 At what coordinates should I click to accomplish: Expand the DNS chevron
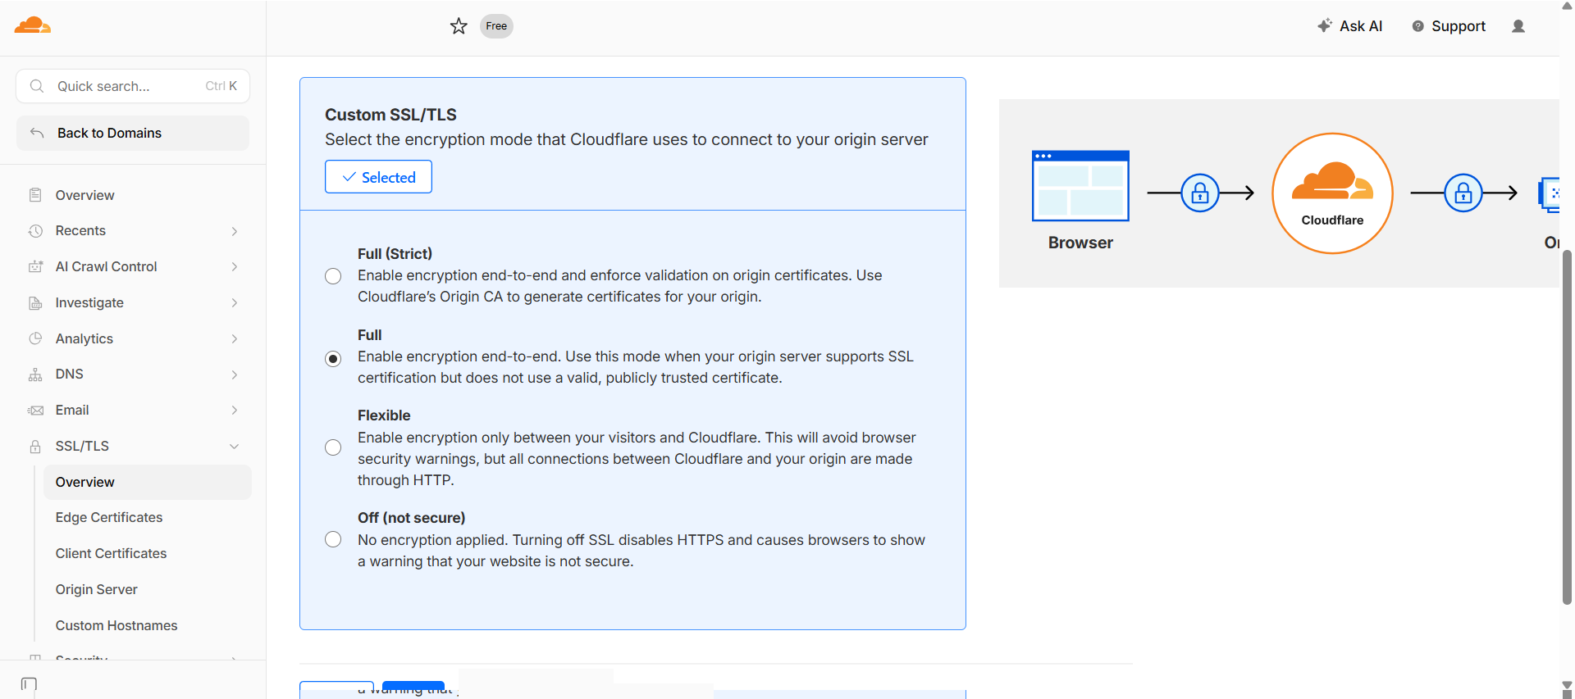(235, 374)
